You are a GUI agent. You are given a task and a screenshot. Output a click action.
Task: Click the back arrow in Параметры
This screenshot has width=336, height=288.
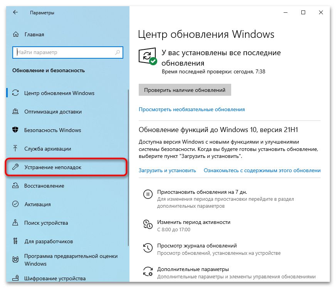(x=15, y=12)
